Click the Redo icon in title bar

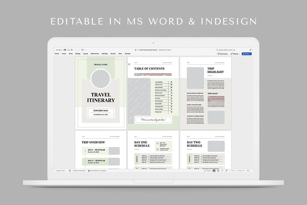point(79,50)
